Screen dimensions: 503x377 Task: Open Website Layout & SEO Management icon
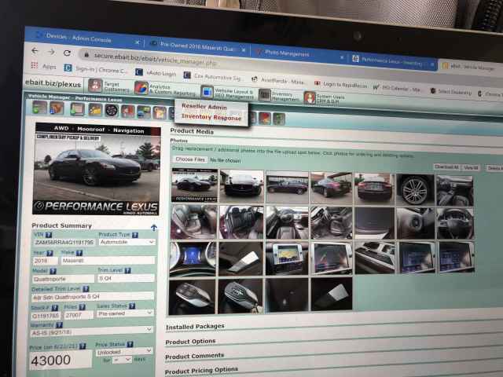(207, 91)
